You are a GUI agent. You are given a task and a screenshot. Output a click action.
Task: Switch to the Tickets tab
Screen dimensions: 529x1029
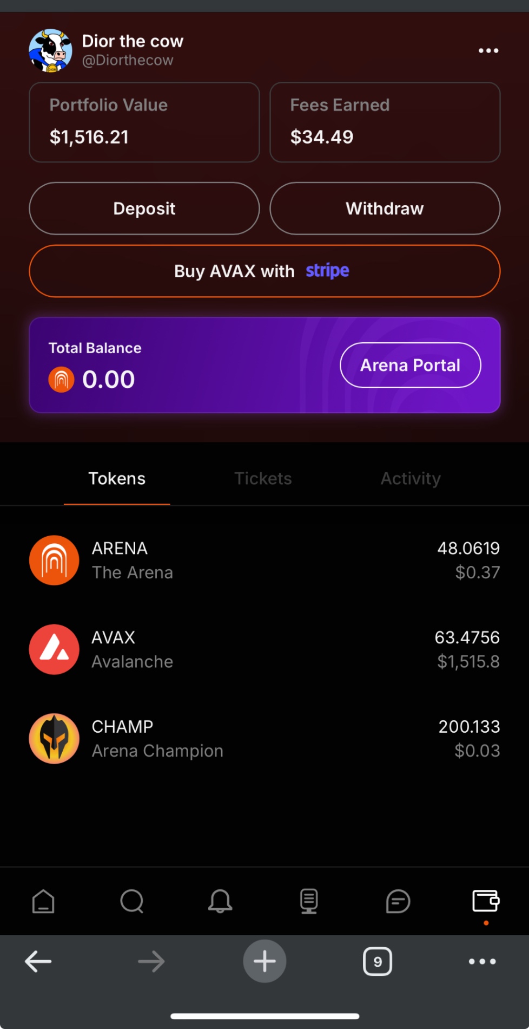(x=263, y=478)
